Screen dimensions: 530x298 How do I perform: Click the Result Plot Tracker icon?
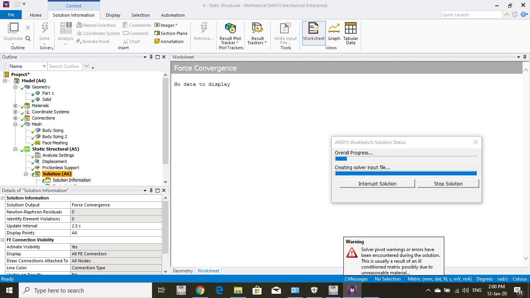pyautogui.click(x=230, y=29)
